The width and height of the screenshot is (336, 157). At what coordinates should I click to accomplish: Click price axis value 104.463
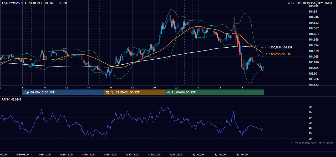314,34
